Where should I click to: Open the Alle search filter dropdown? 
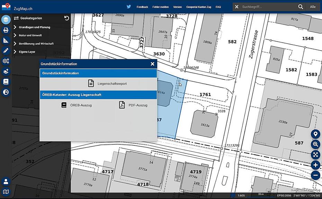click(313, 7)
